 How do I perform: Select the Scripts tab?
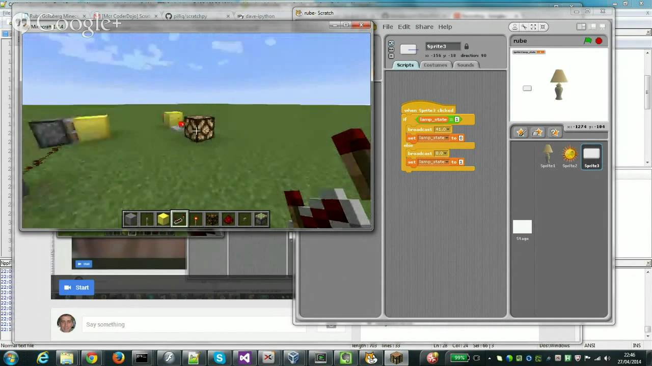405,65
